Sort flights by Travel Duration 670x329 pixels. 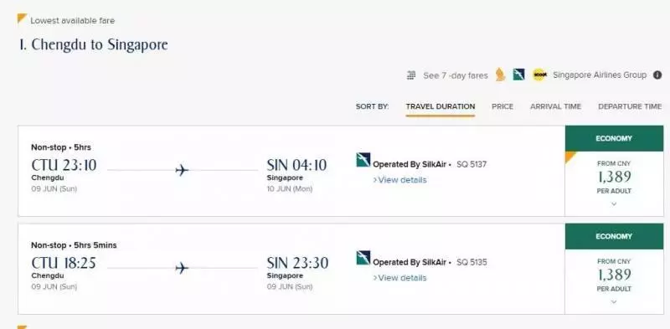tap(441, 107)
